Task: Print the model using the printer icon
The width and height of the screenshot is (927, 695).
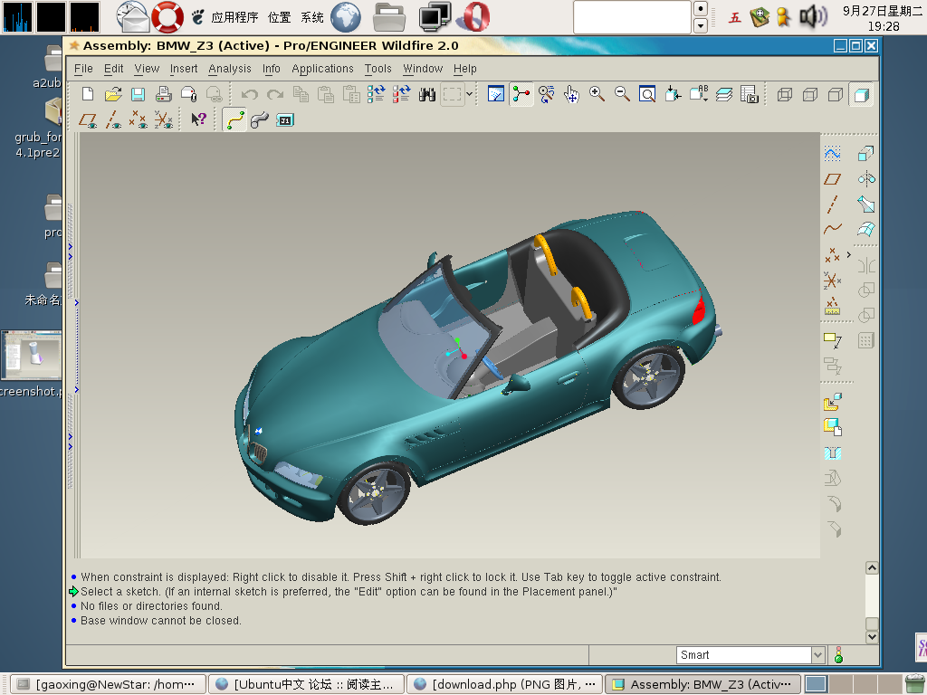Action: [x=163, y=94]
